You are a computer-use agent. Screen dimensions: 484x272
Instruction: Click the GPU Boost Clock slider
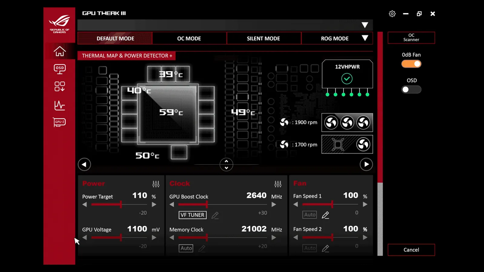(223, 204)
